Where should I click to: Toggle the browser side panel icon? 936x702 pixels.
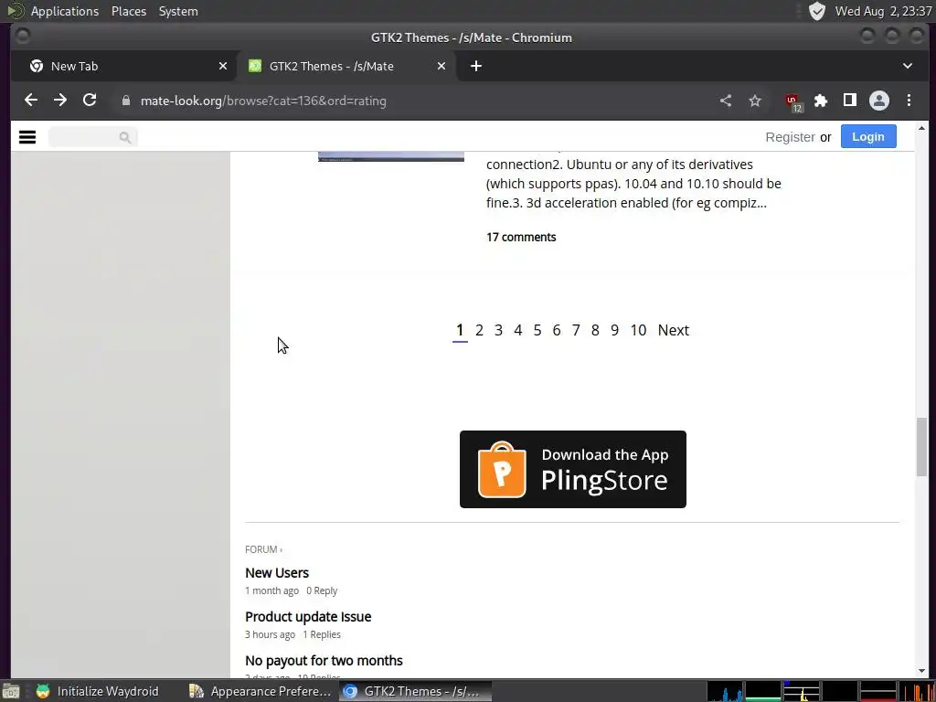[849, 101]
